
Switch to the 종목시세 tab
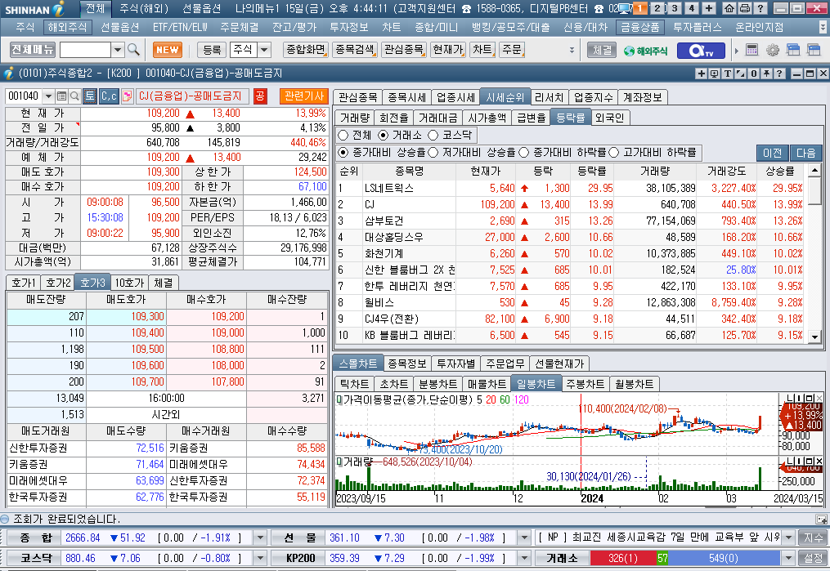point(407,97)
